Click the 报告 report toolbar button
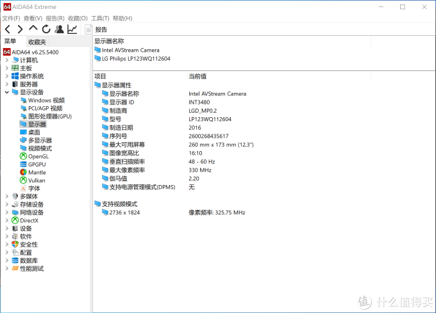Viewport: 436px width, 313px height. pyautogui.click(x=96, y=29)
